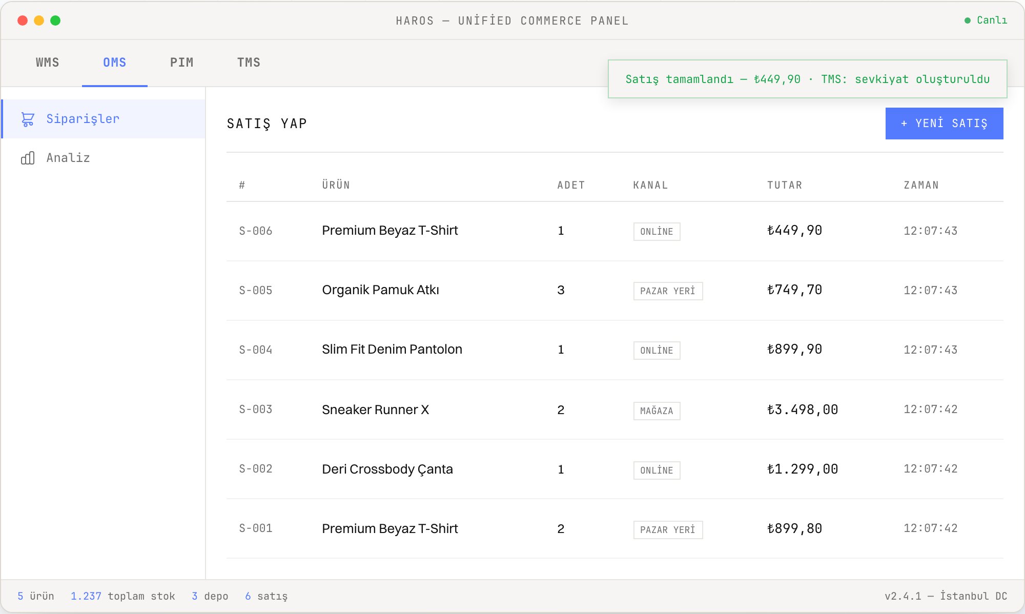Click the 1.237 toplam stok status entry
The height and width of the screenshot is (614, 1025).
pos(123,596)
